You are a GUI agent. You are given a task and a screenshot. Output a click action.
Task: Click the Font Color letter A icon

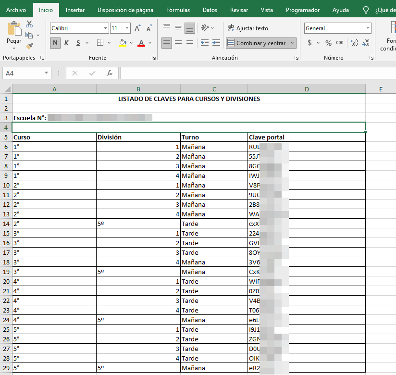point(141,43)
